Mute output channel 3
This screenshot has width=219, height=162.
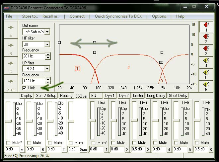coord(134,143)
